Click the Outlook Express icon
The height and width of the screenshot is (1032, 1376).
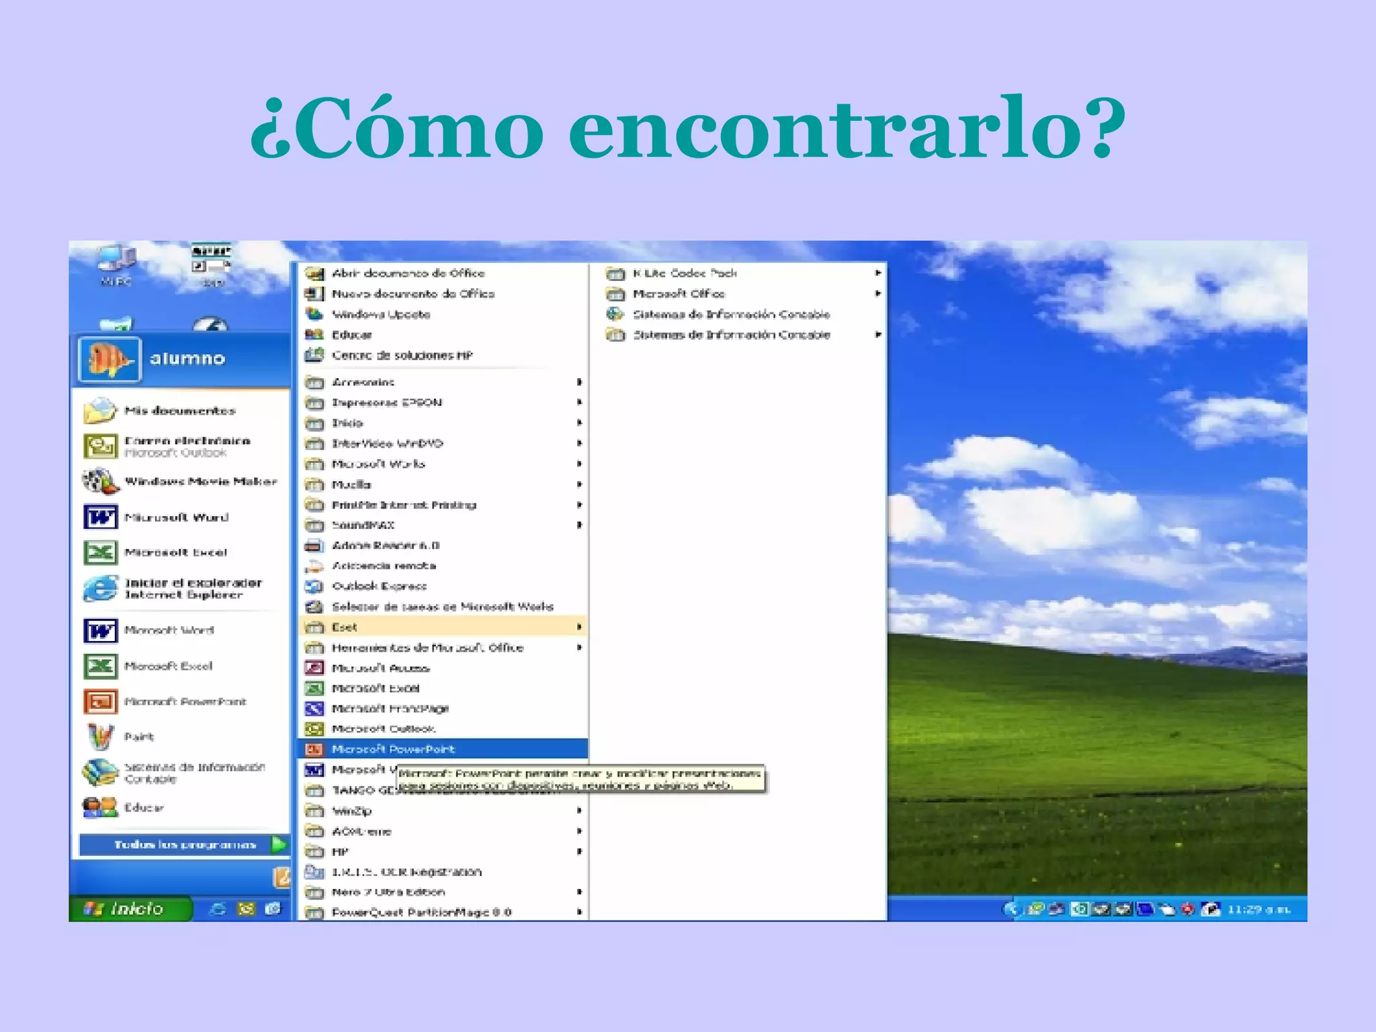click(314, 586)
